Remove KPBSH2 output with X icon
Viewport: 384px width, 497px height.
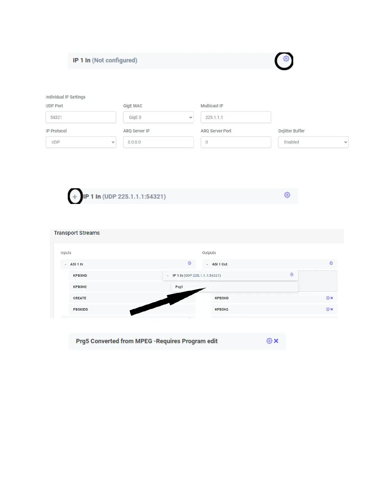click(x=332, y=309)
